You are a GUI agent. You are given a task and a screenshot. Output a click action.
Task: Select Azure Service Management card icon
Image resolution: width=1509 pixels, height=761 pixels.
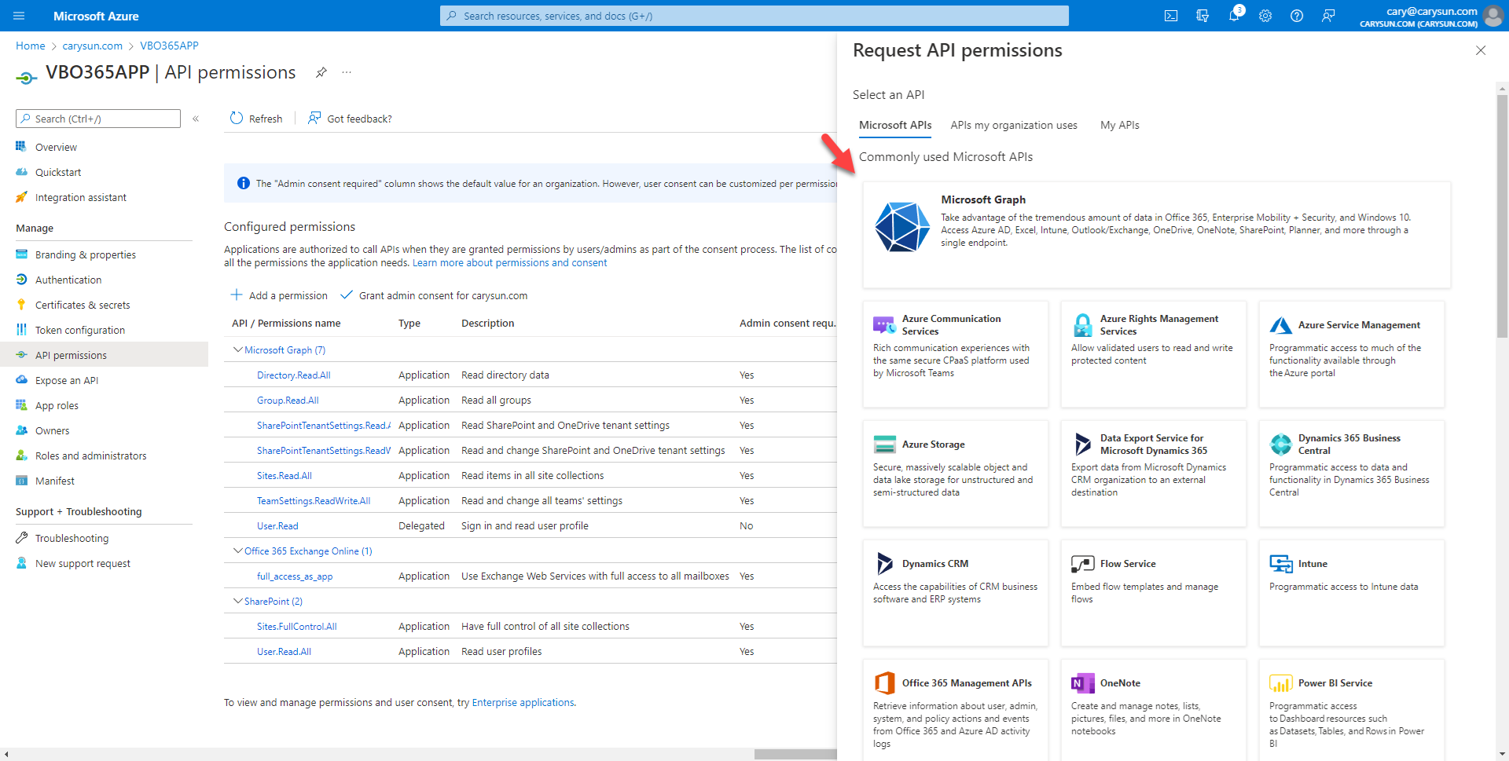pyautogui.click(x=1281, y=325)
